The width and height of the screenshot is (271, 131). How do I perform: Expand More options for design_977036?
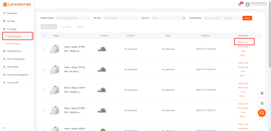[243, 117]
